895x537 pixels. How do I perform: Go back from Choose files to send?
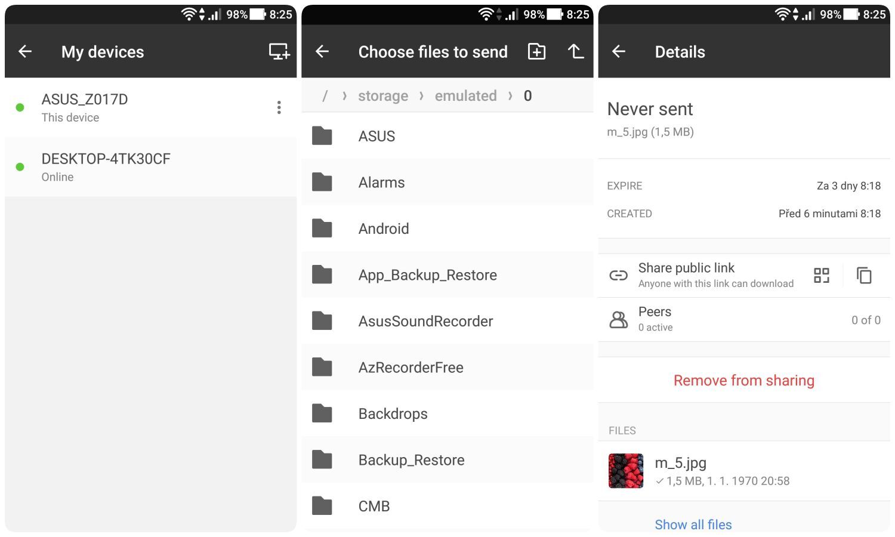pyautogui.click(x=322, y=52)
